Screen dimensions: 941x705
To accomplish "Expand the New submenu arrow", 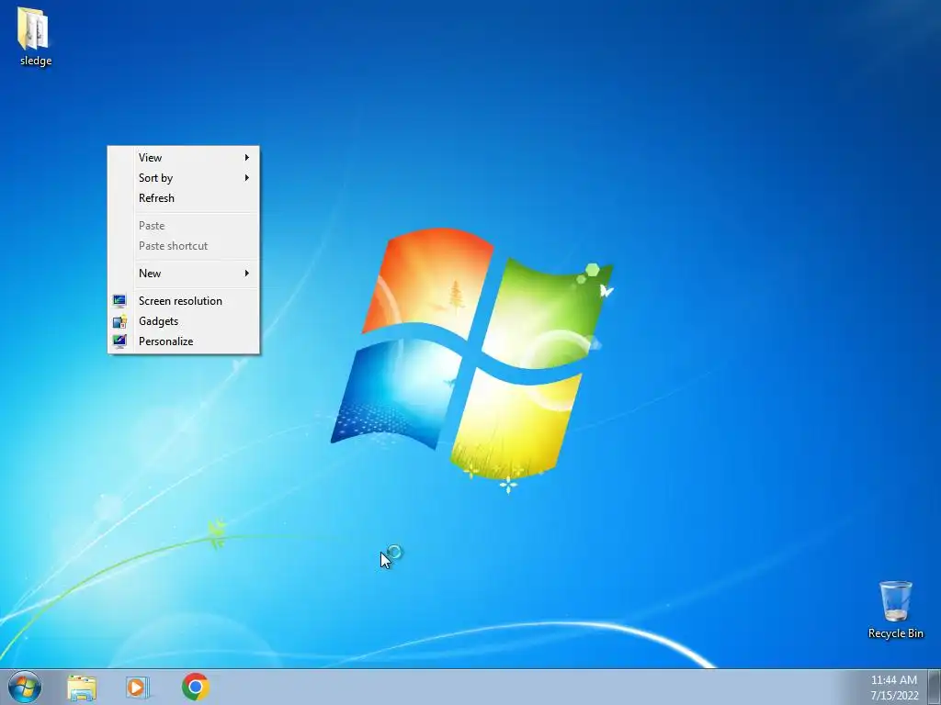I will (246, 274).
